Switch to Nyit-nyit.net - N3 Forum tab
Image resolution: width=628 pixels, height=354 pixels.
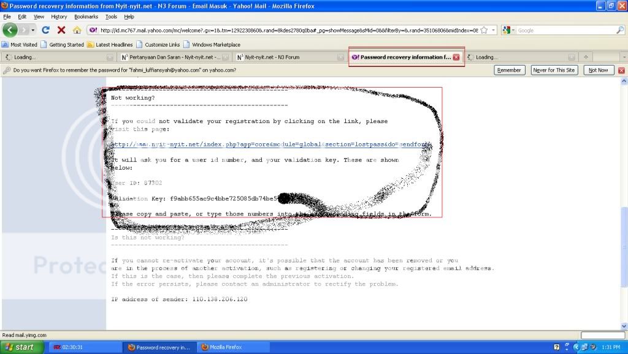coord(290,57)
